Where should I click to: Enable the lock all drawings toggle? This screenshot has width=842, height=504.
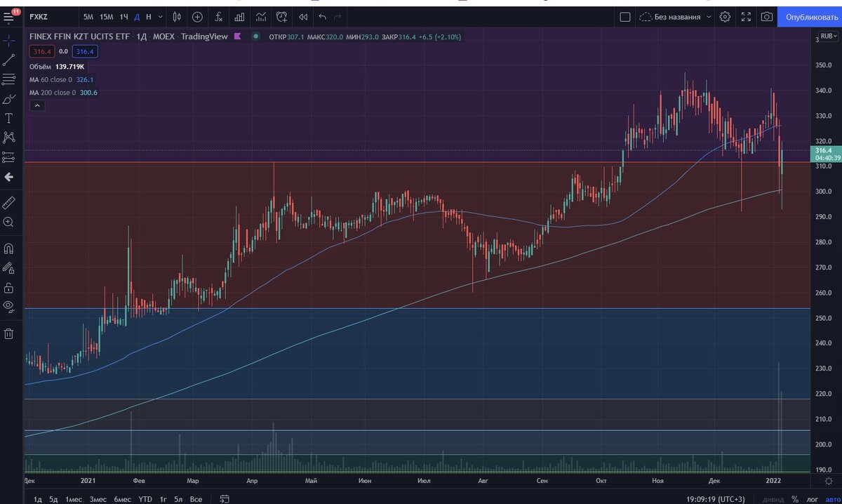pyautogui.click(x=9, y=287)
